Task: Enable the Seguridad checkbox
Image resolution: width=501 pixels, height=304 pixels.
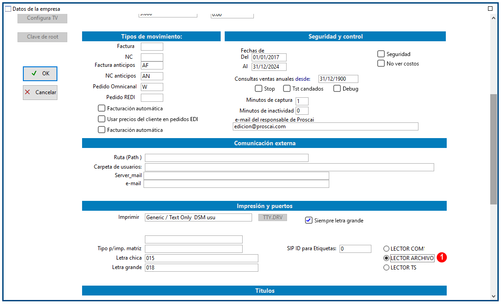Action: [381, 54]
